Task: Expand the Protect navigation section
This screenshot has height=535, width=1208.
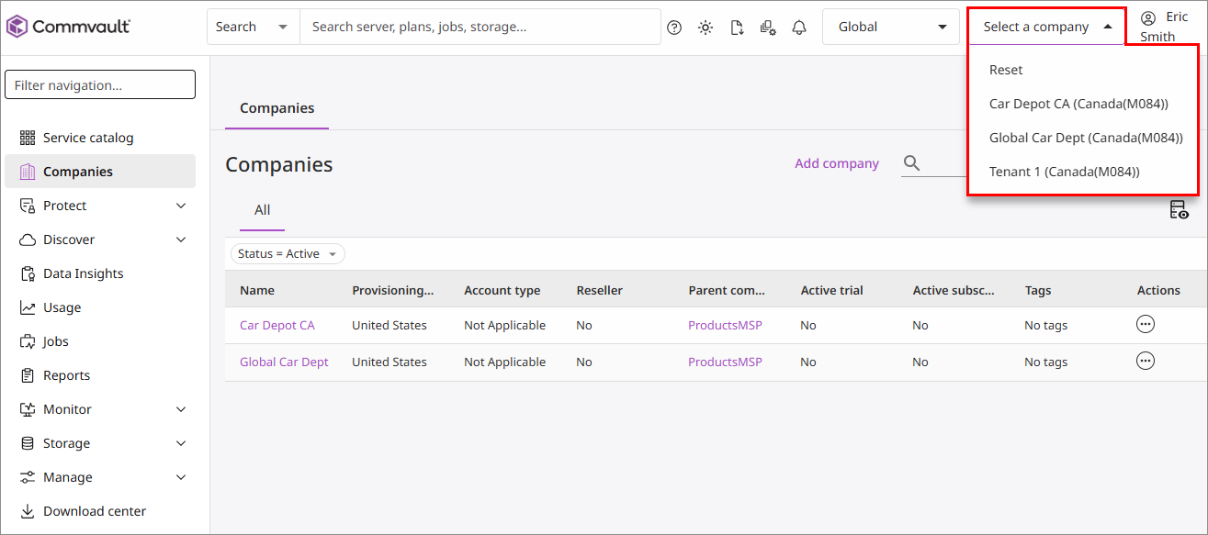Action: tap(181, 206)
